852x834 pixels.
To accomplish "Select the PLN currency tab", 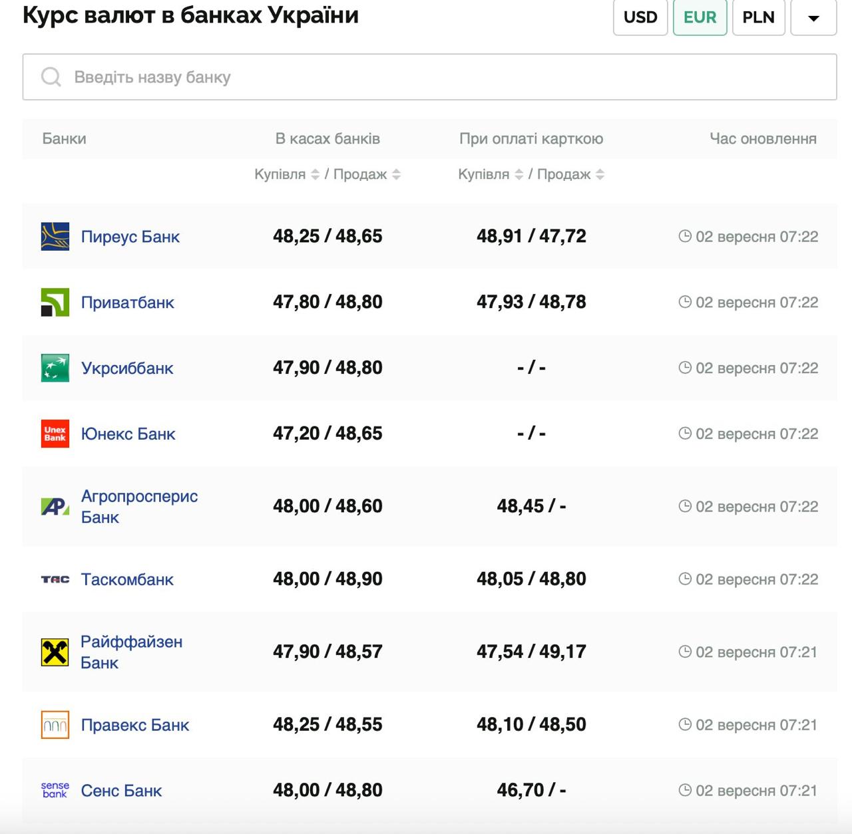I will click(x=758, y=18).
